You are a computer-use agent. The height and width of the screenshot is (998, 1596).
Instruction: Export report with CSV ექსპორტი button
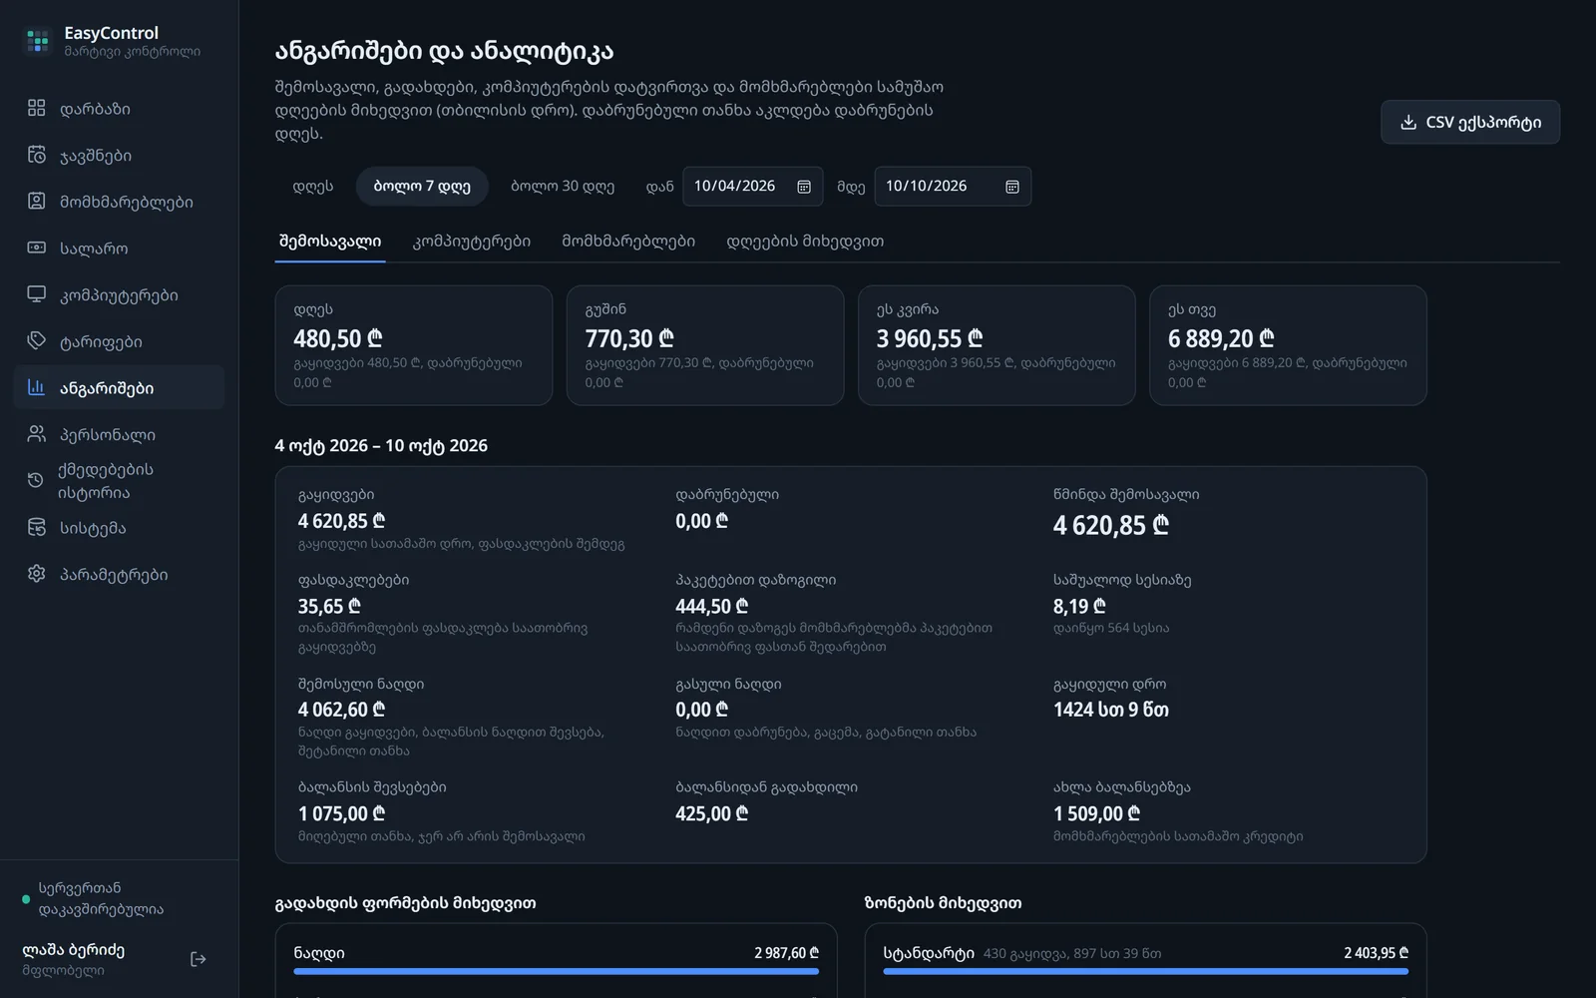[1470, 122]
